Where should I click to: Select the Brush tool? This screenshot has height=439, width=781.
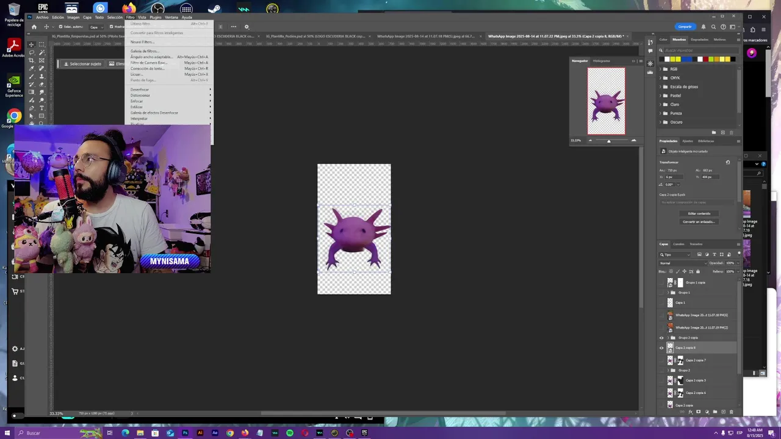tap(31, 76)
